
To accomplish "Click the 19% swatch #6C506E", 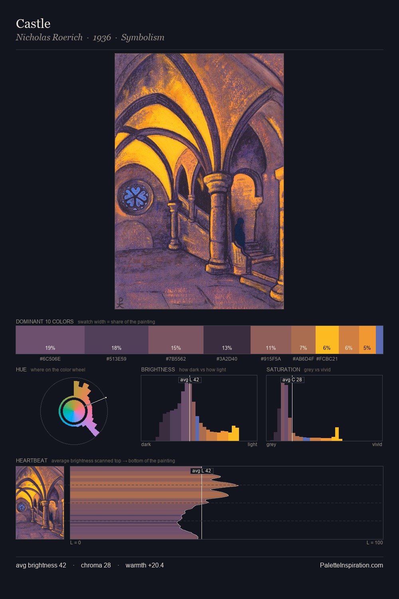I will click(x=50, y=340).
